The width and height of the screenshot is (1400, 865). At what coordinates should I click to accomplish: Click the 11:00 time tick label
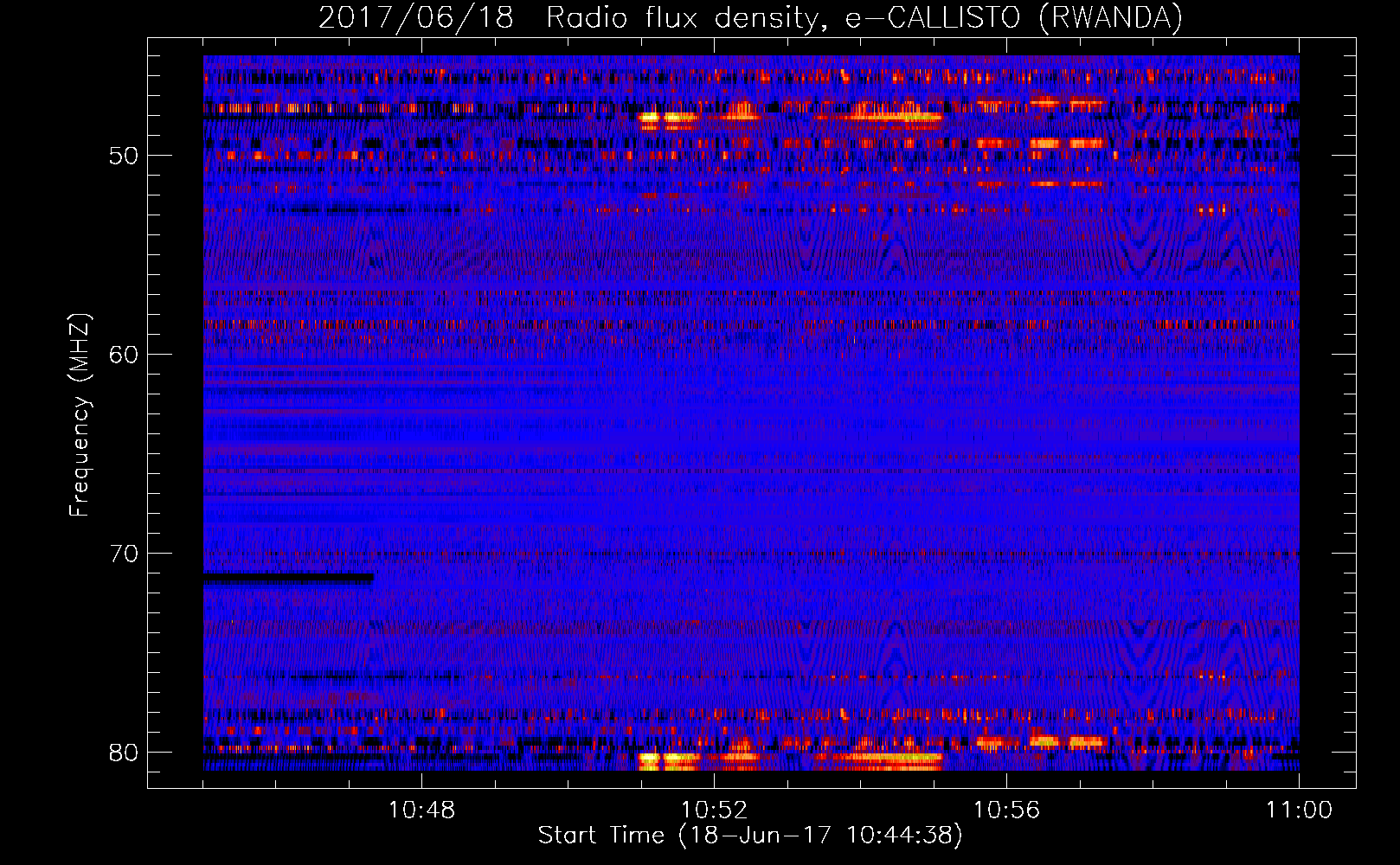(1299, 811)
